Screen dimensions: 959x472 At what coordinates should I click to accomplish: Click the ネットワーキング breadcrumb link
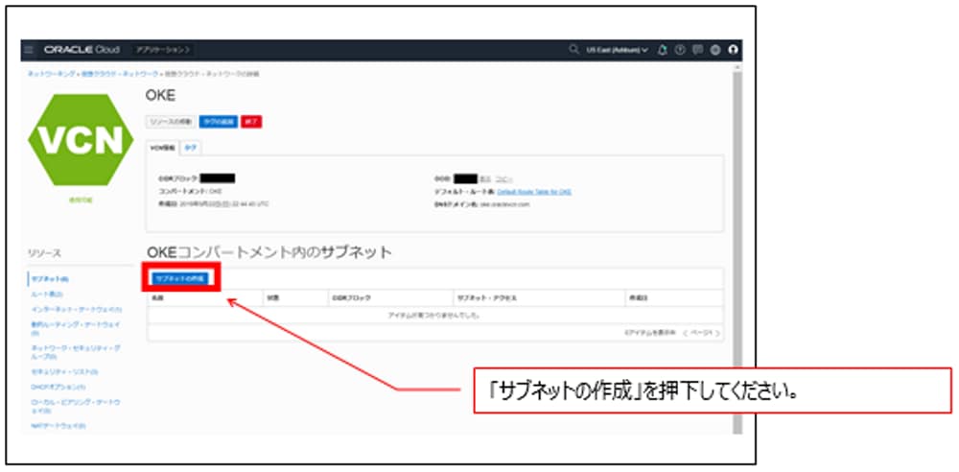tap(51, 74)
